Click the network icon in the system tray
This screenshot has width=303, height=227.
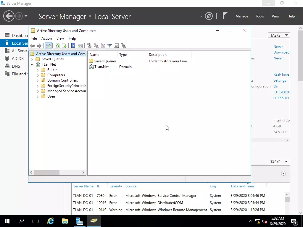258,221
